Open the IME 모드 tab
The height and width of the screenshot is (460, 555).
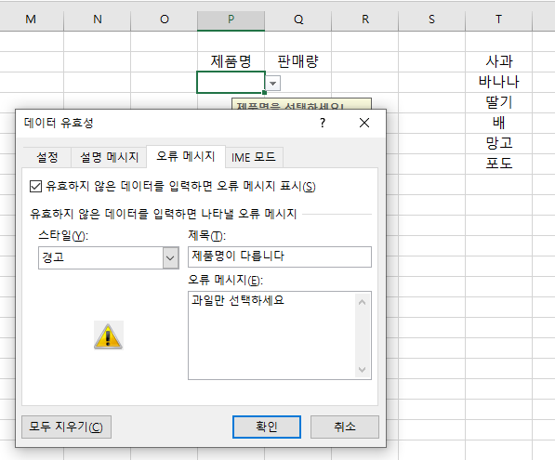254,157
